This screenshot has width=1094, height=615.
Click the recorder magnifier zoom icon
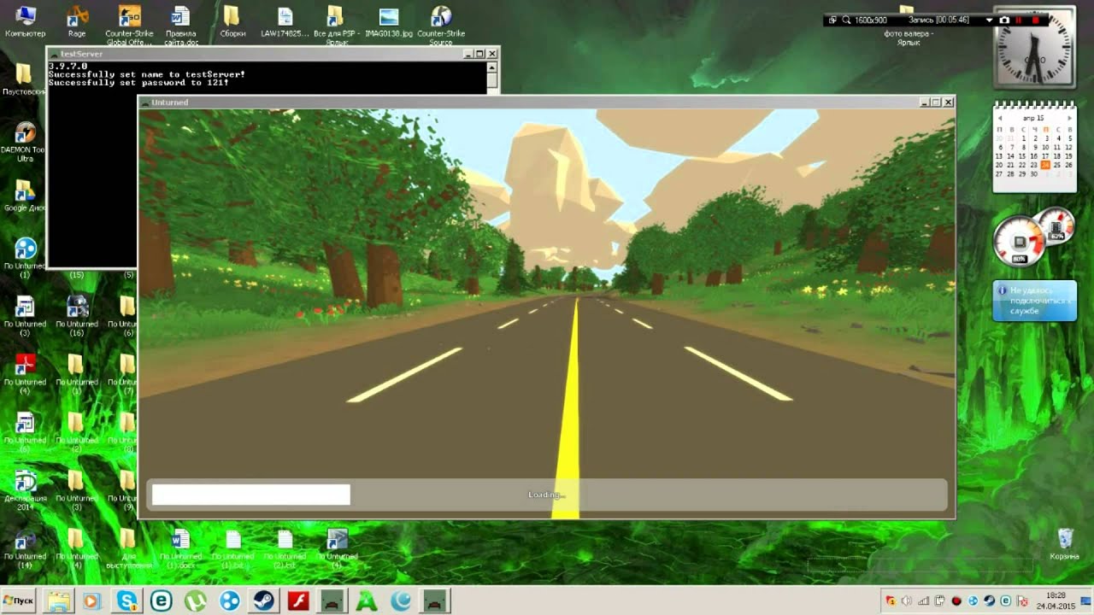click(x=846, y=20)
